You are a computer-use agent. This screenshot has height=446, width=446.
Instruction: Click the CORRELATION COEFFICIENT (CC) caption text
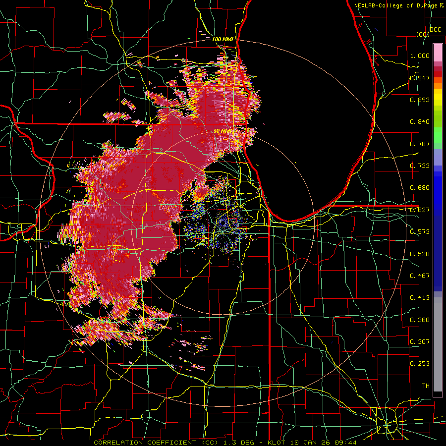(156, 443)
